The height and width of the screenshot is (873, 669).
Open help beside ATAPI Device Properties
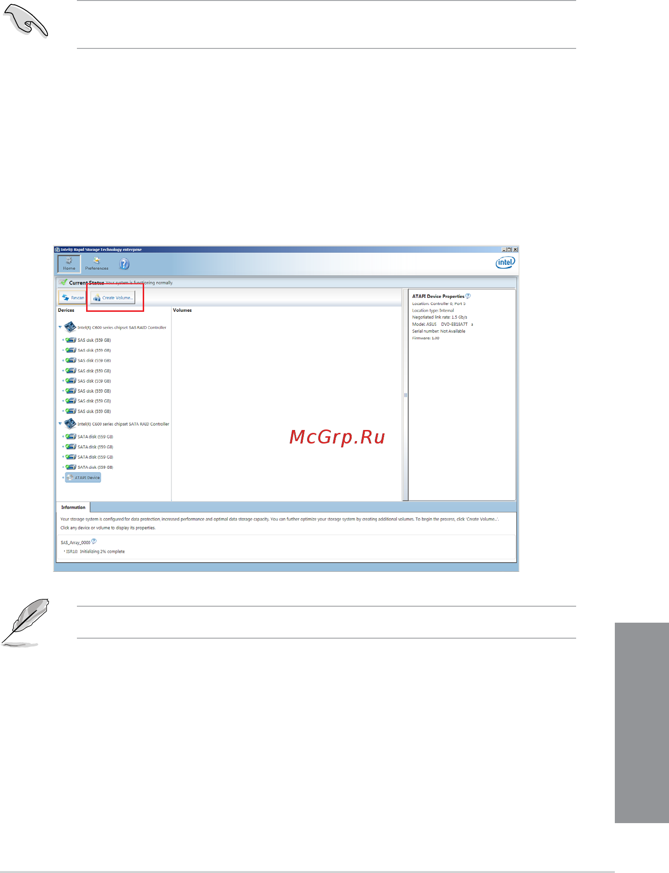coord(468,296)
